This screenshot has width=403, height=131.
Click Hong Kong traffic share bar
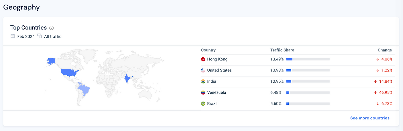(x=308, y=59)
